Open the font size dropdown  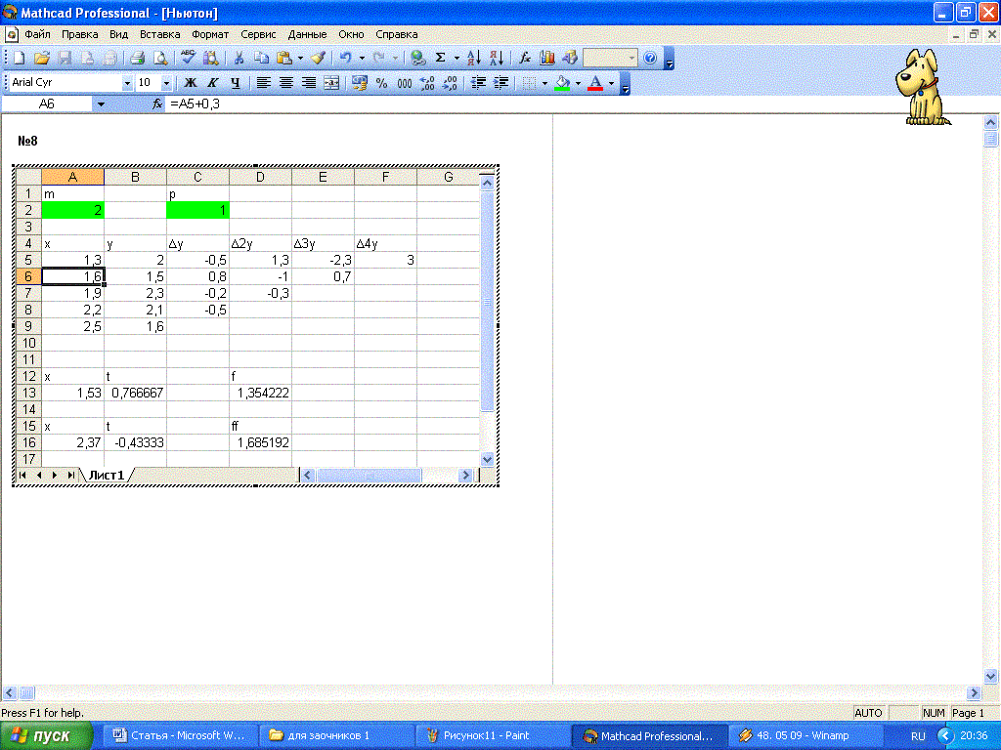coord(166,83)
